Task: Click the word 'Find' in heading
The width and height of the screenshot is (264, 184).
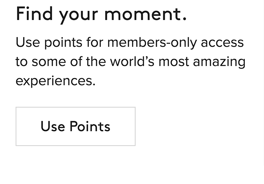Action: (34, 14)
